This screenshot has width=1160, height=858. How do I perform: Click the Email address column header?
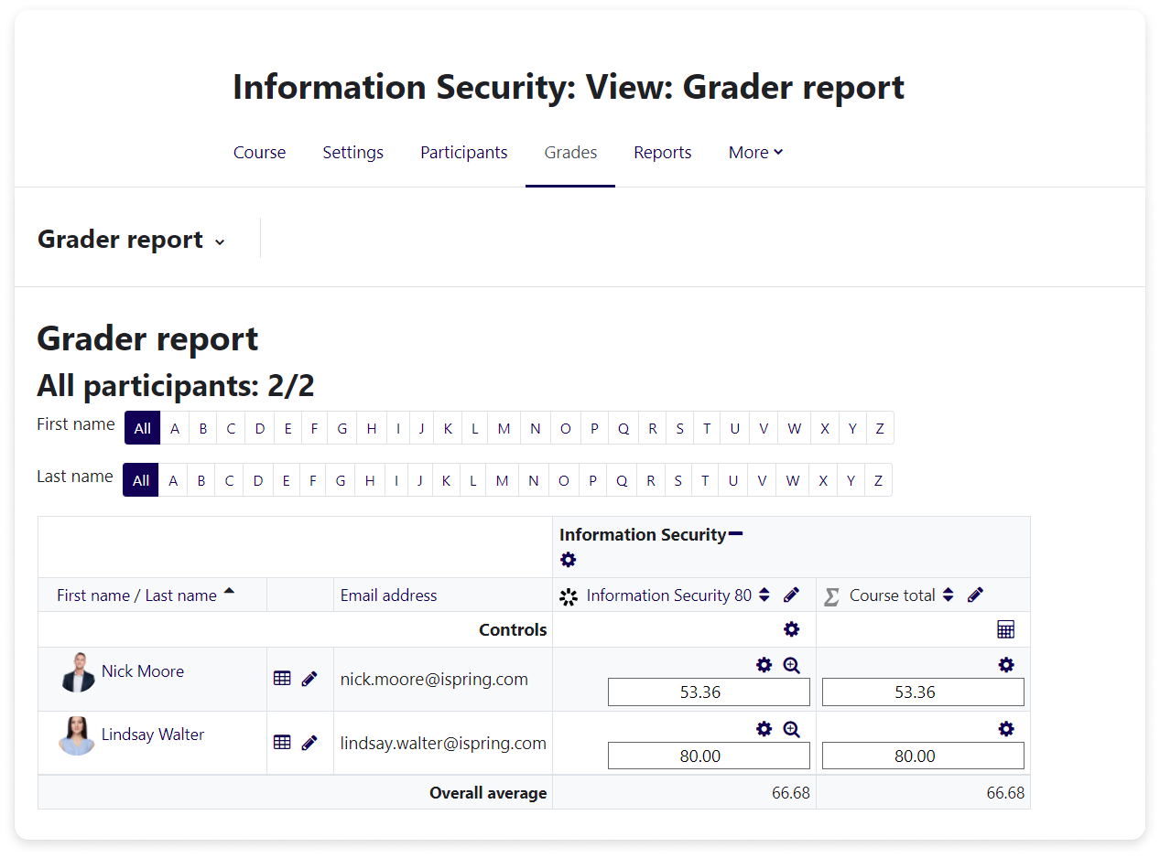click(389, 595)
